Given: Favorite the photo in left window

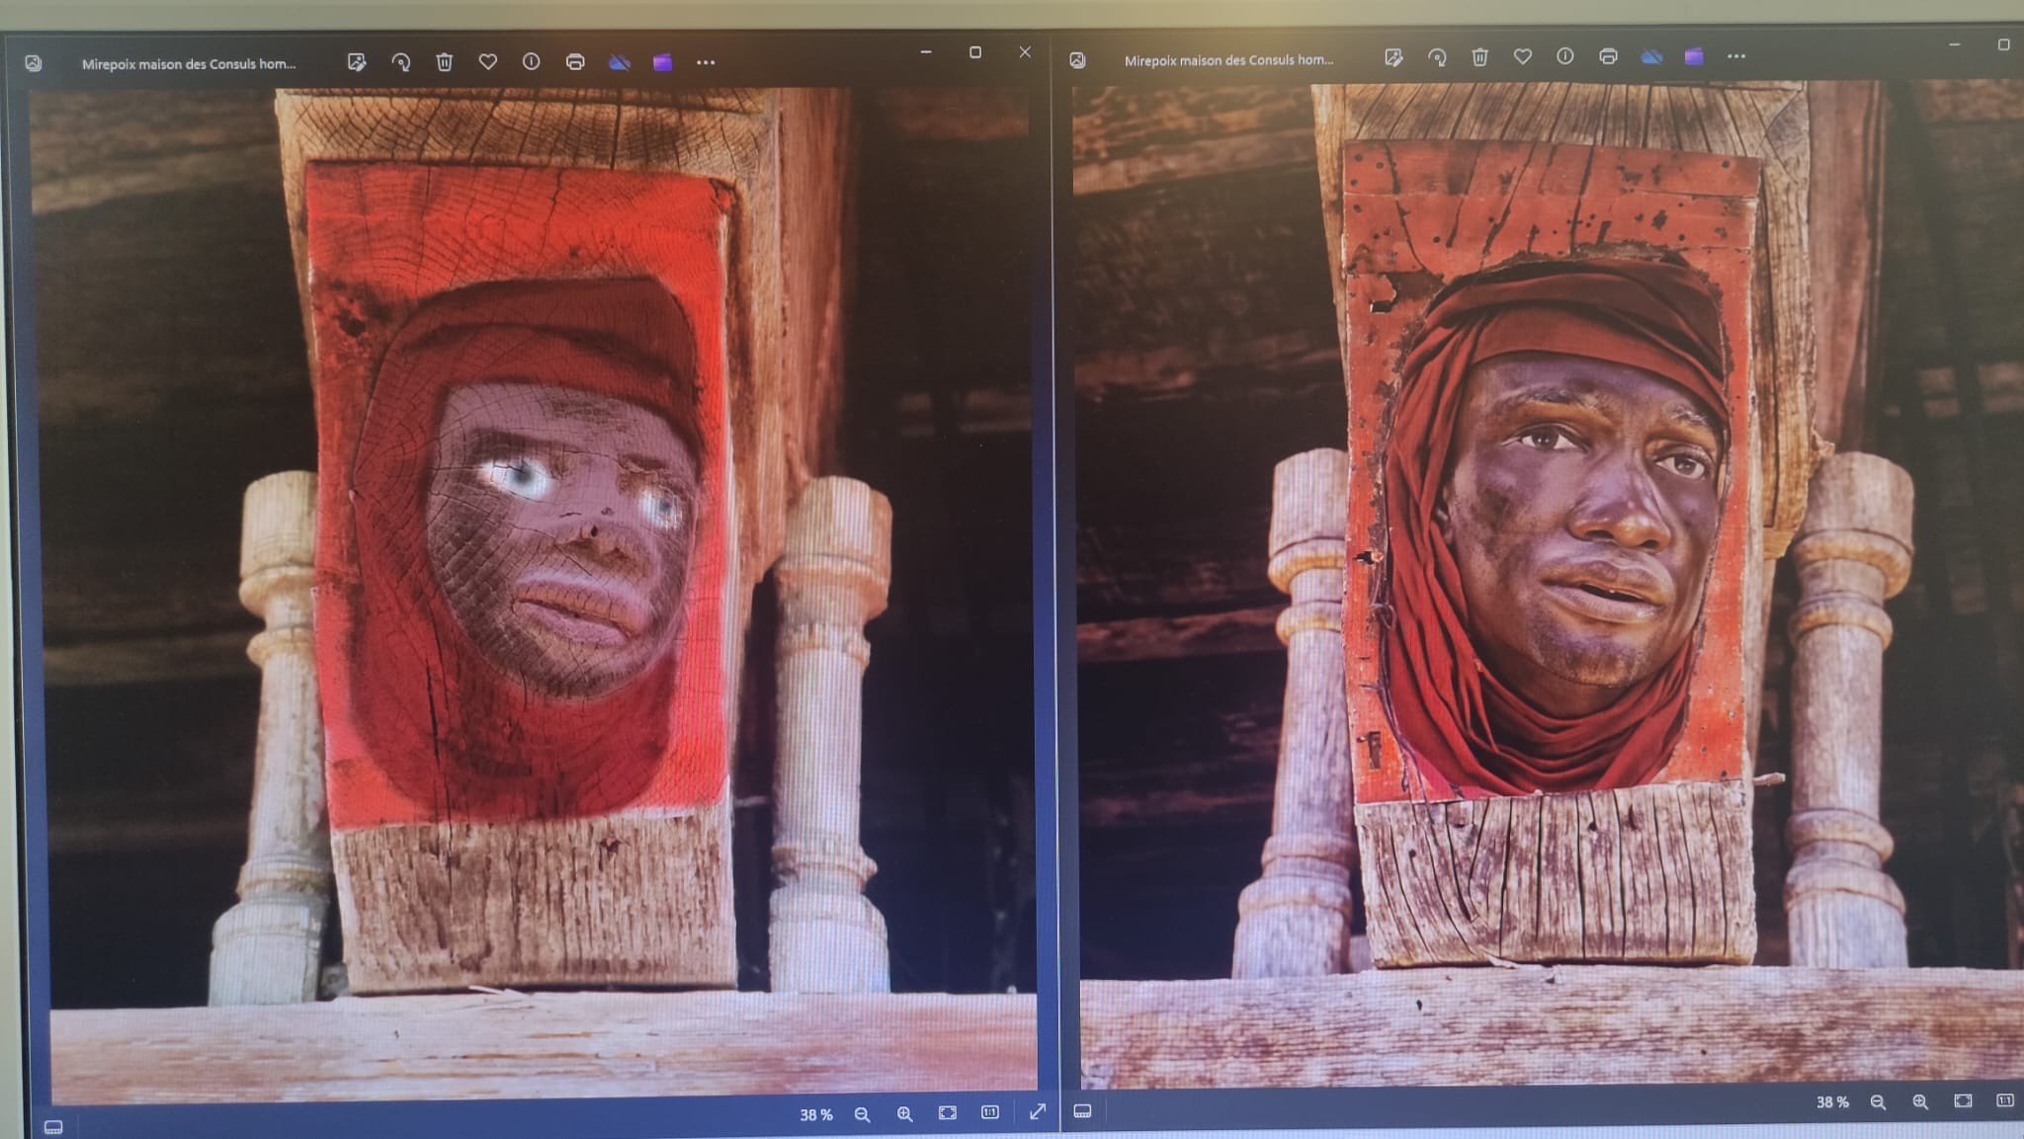Looking at the screenshot, I should tap(487, 62).
